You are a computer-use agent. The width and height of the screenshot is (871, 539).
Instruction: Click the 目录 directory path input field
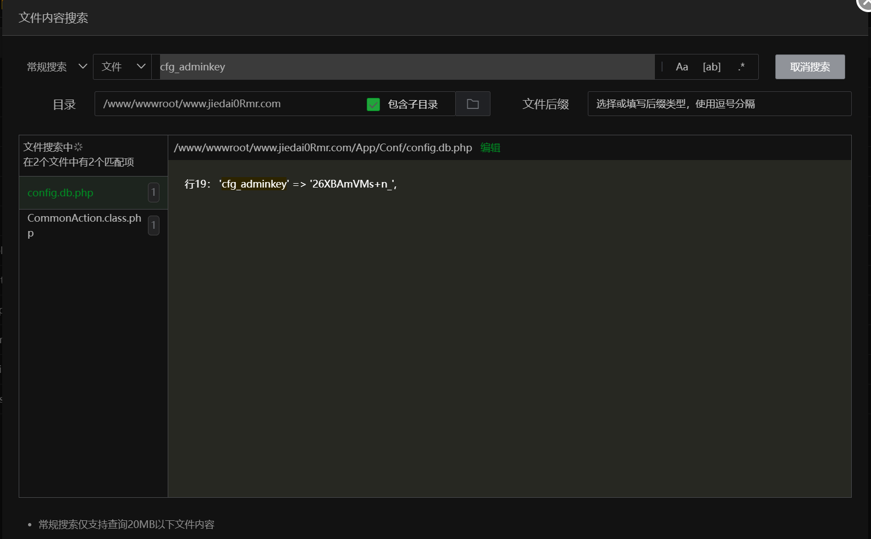click(228, 104)
